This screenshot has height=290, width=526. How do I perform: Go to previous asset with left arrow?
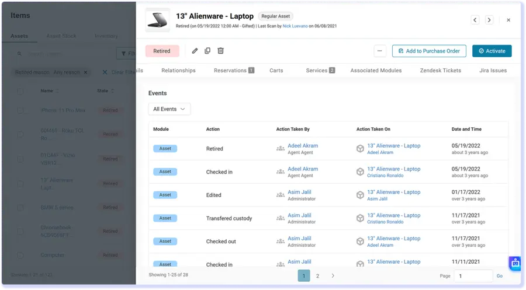475,20
